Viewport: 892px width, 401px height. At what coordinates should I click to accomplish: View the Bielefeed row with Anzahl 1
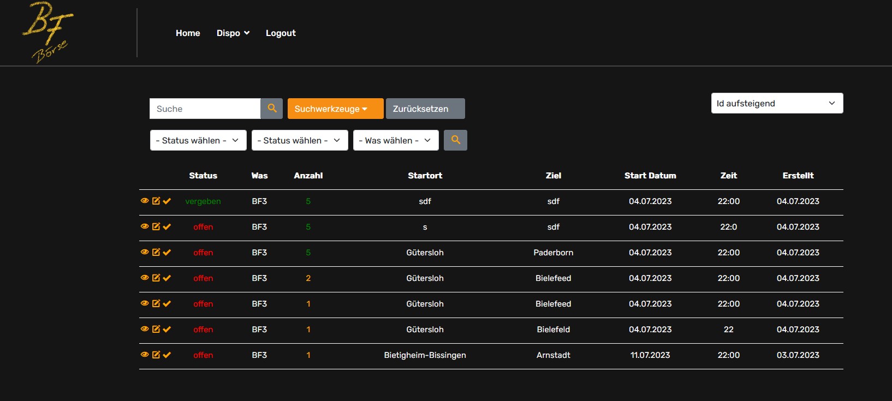point(145,303)
